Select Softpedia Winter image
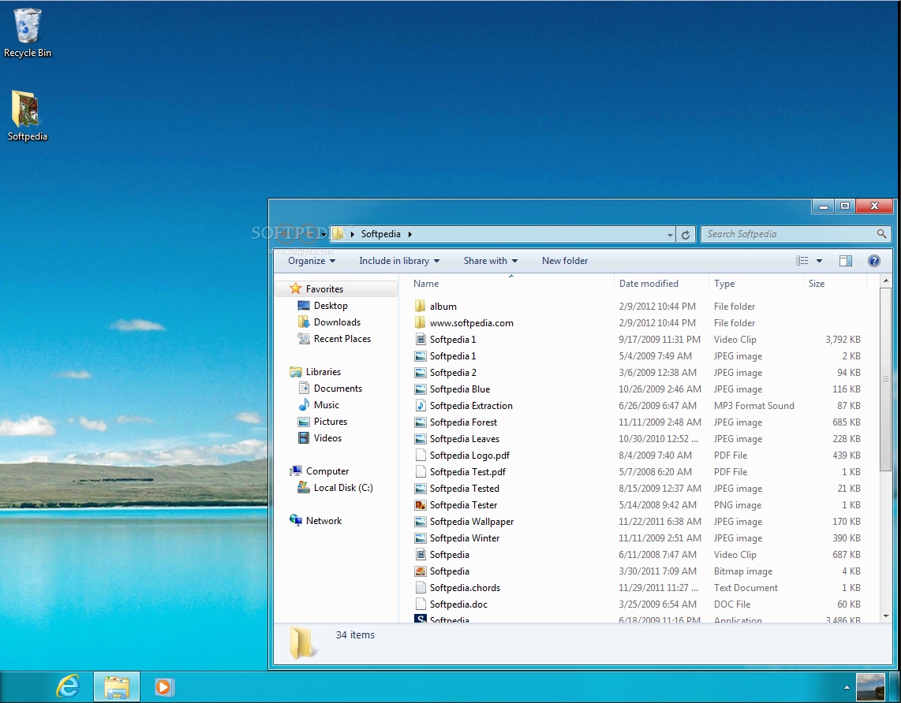901x703 pixels. (464, 538)
